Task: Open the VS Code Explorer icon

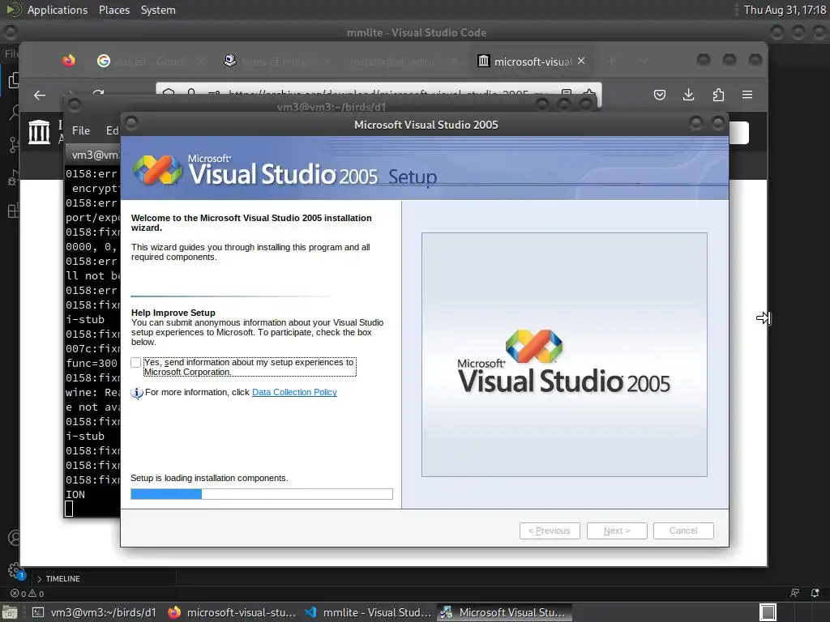Action: [x=13, y=80]
